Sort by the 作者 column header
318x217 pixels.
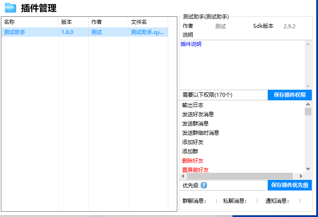tap(108, 22)
